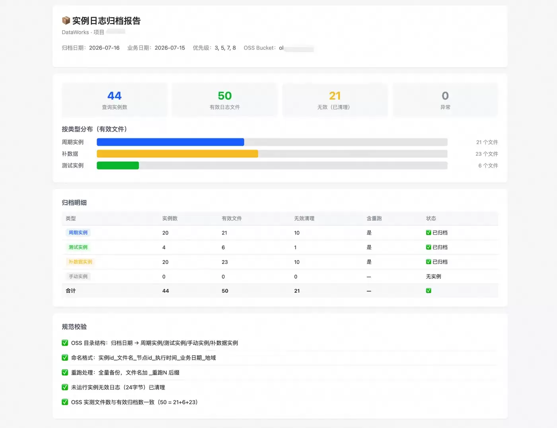This screenshot has height=428, width=557.
Task: Click checkmark next to OSS 实测文件数 rule
Action: click(65, 402)
